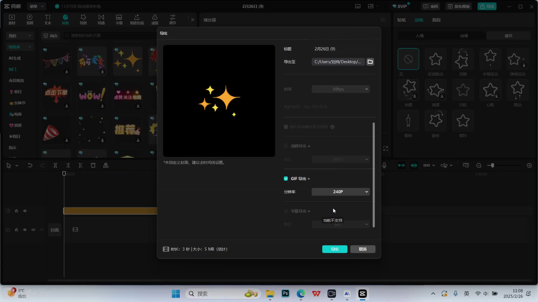Lock the sticker track
The image size is (538, 302).
[17, 211]
